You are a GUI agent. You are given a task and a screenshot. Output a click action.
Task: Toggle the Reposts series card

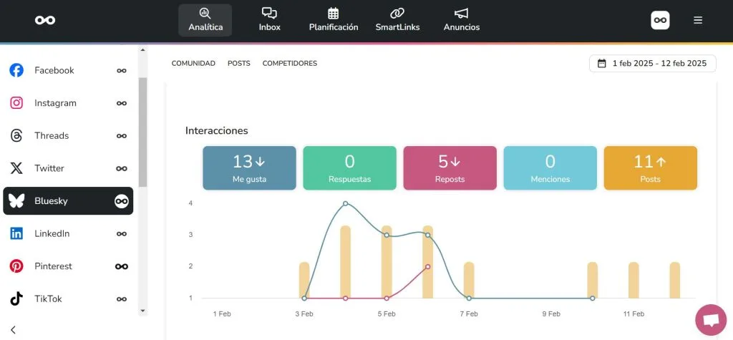point(450,168)
